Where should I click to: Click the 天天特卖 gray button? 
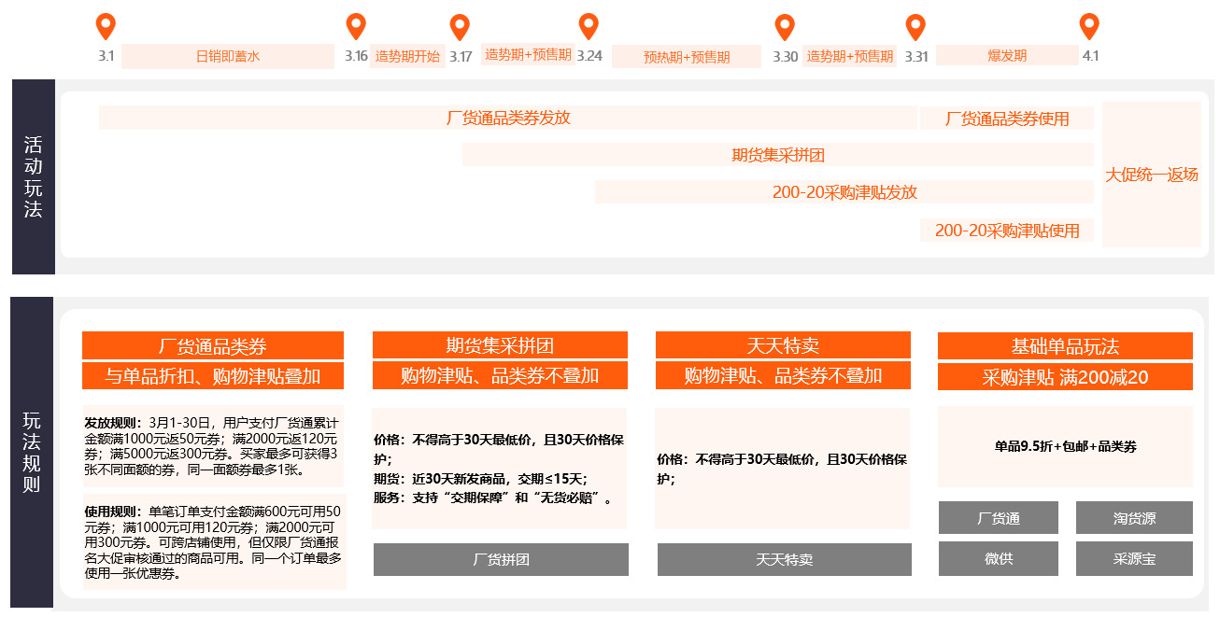(x=784, y=560)
